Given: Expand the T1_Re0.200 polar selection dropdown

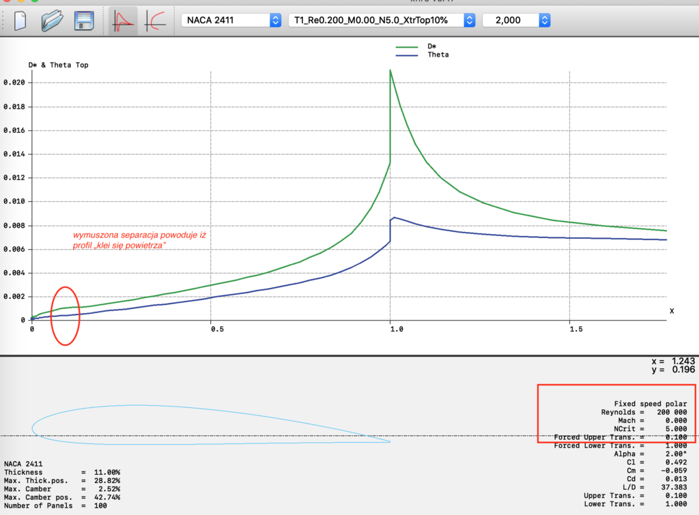Looking at the screenshot, I should click(x=382, y=20).
